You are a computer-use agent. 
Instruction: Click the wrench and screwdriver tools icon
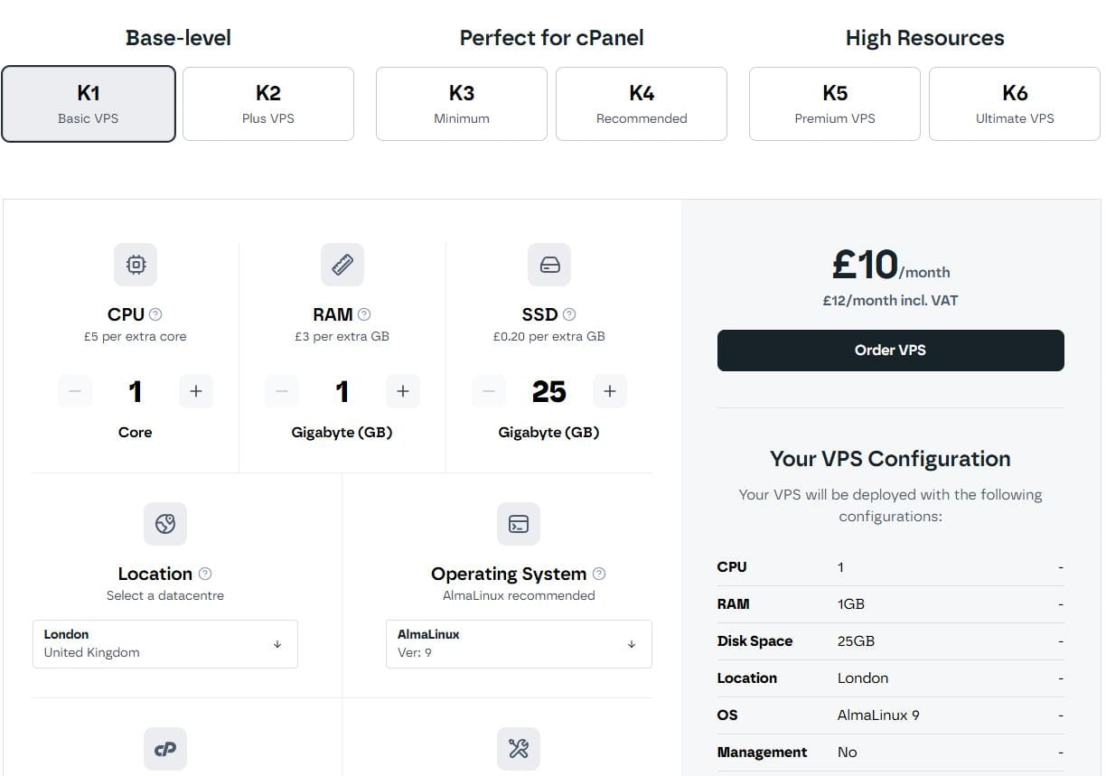click(x=519, y=749)
